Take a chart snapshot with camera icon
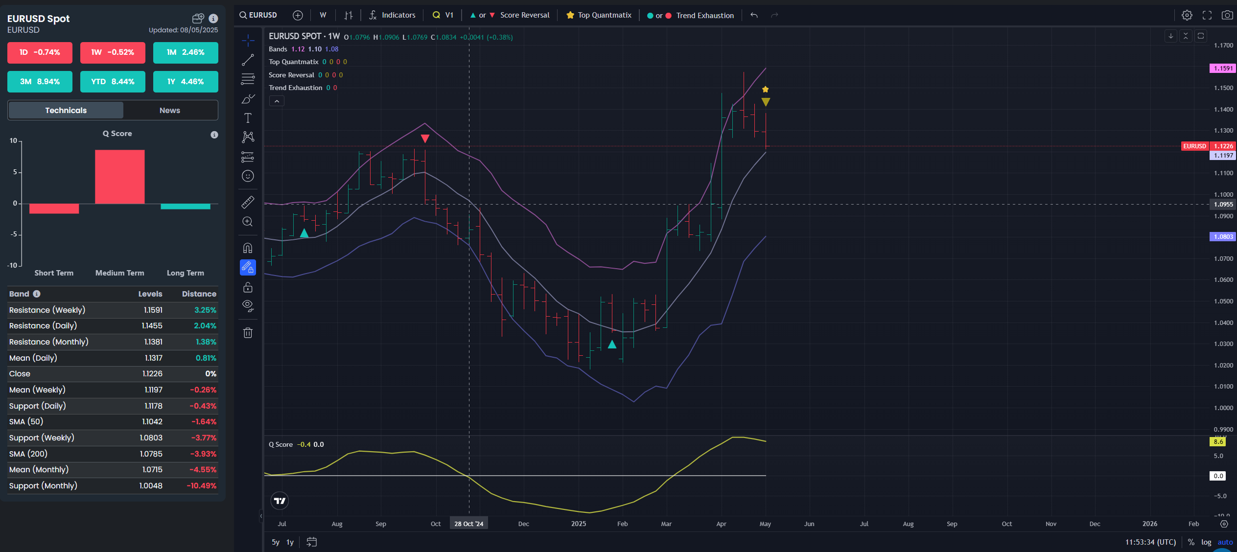This screenshot has height=552, width=1237. (x=1227, y=15)
